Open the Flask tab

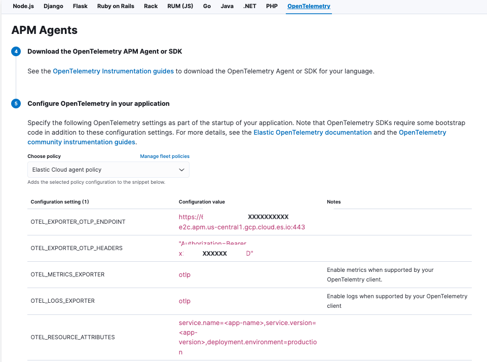(80, 7)
